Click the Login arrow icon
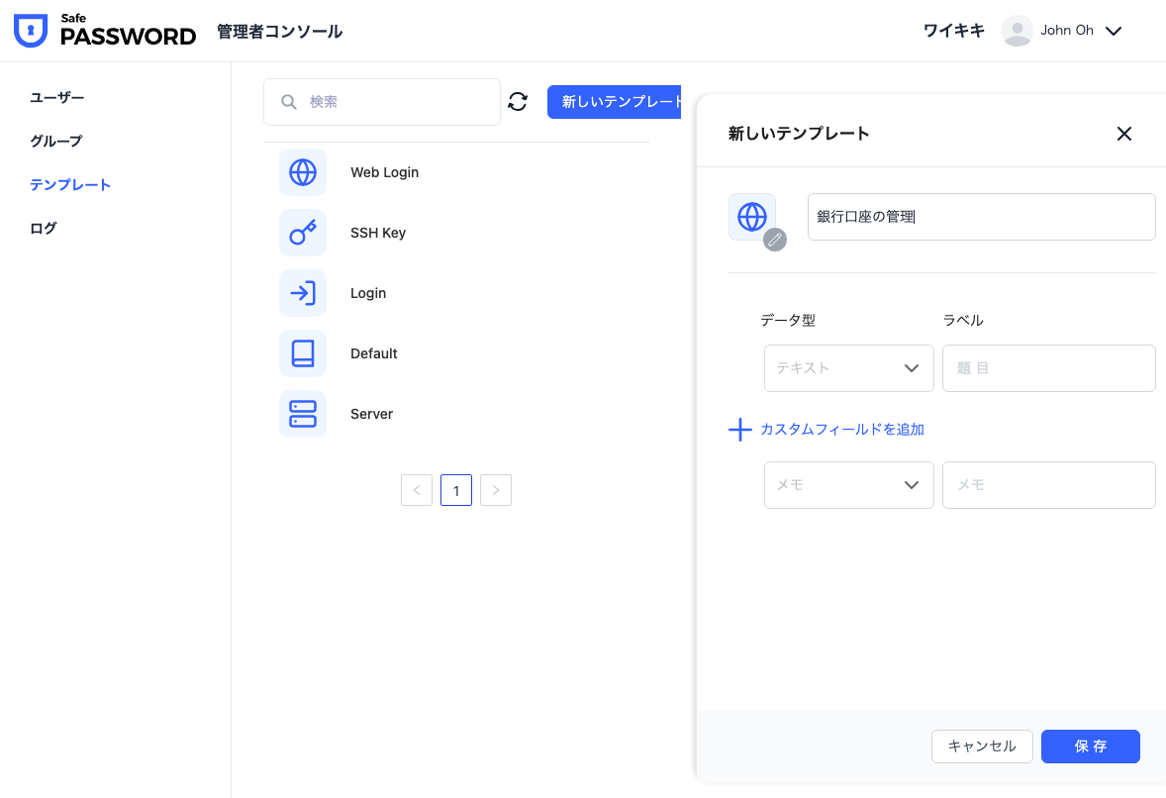 click(x=303, y=293)
